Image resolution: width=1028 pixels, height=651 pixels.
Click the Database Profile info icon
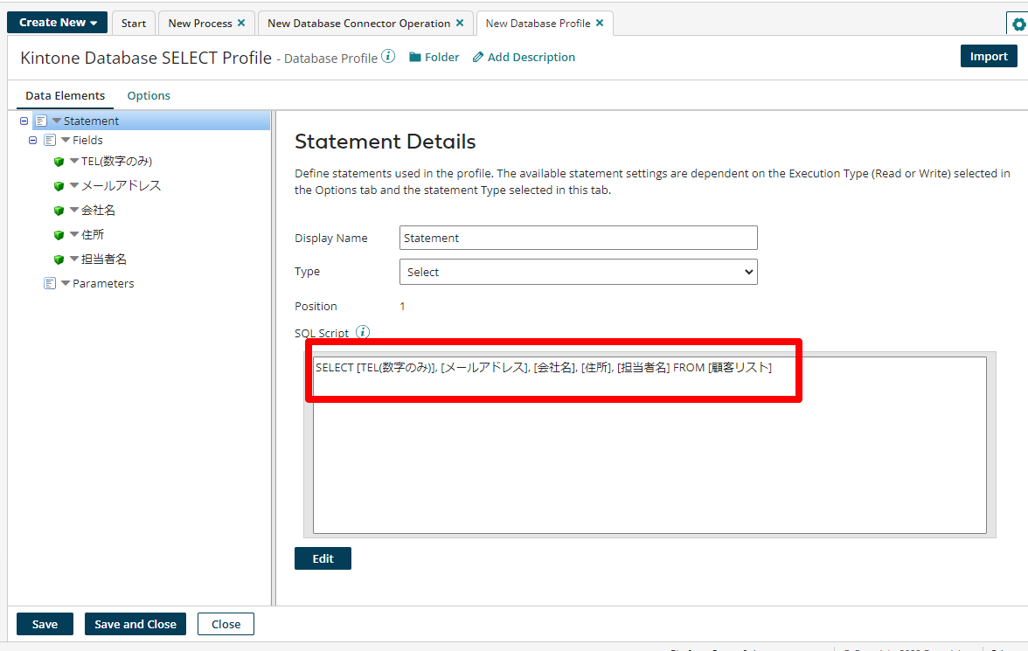pyautogui.click(x=388, y=57)
